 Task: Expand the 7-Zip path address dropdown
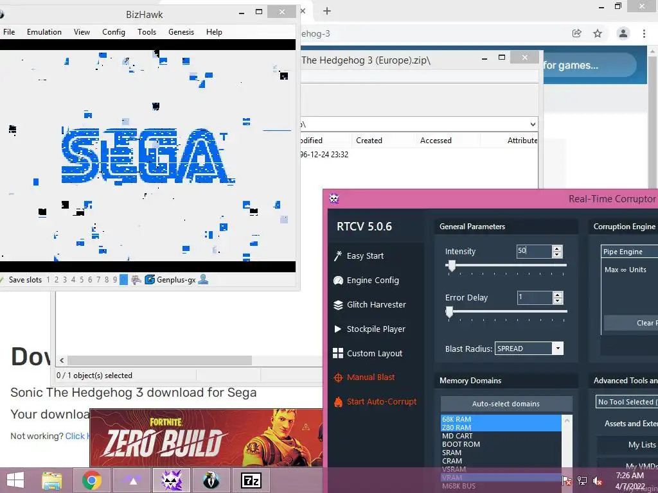coord(533,125)
